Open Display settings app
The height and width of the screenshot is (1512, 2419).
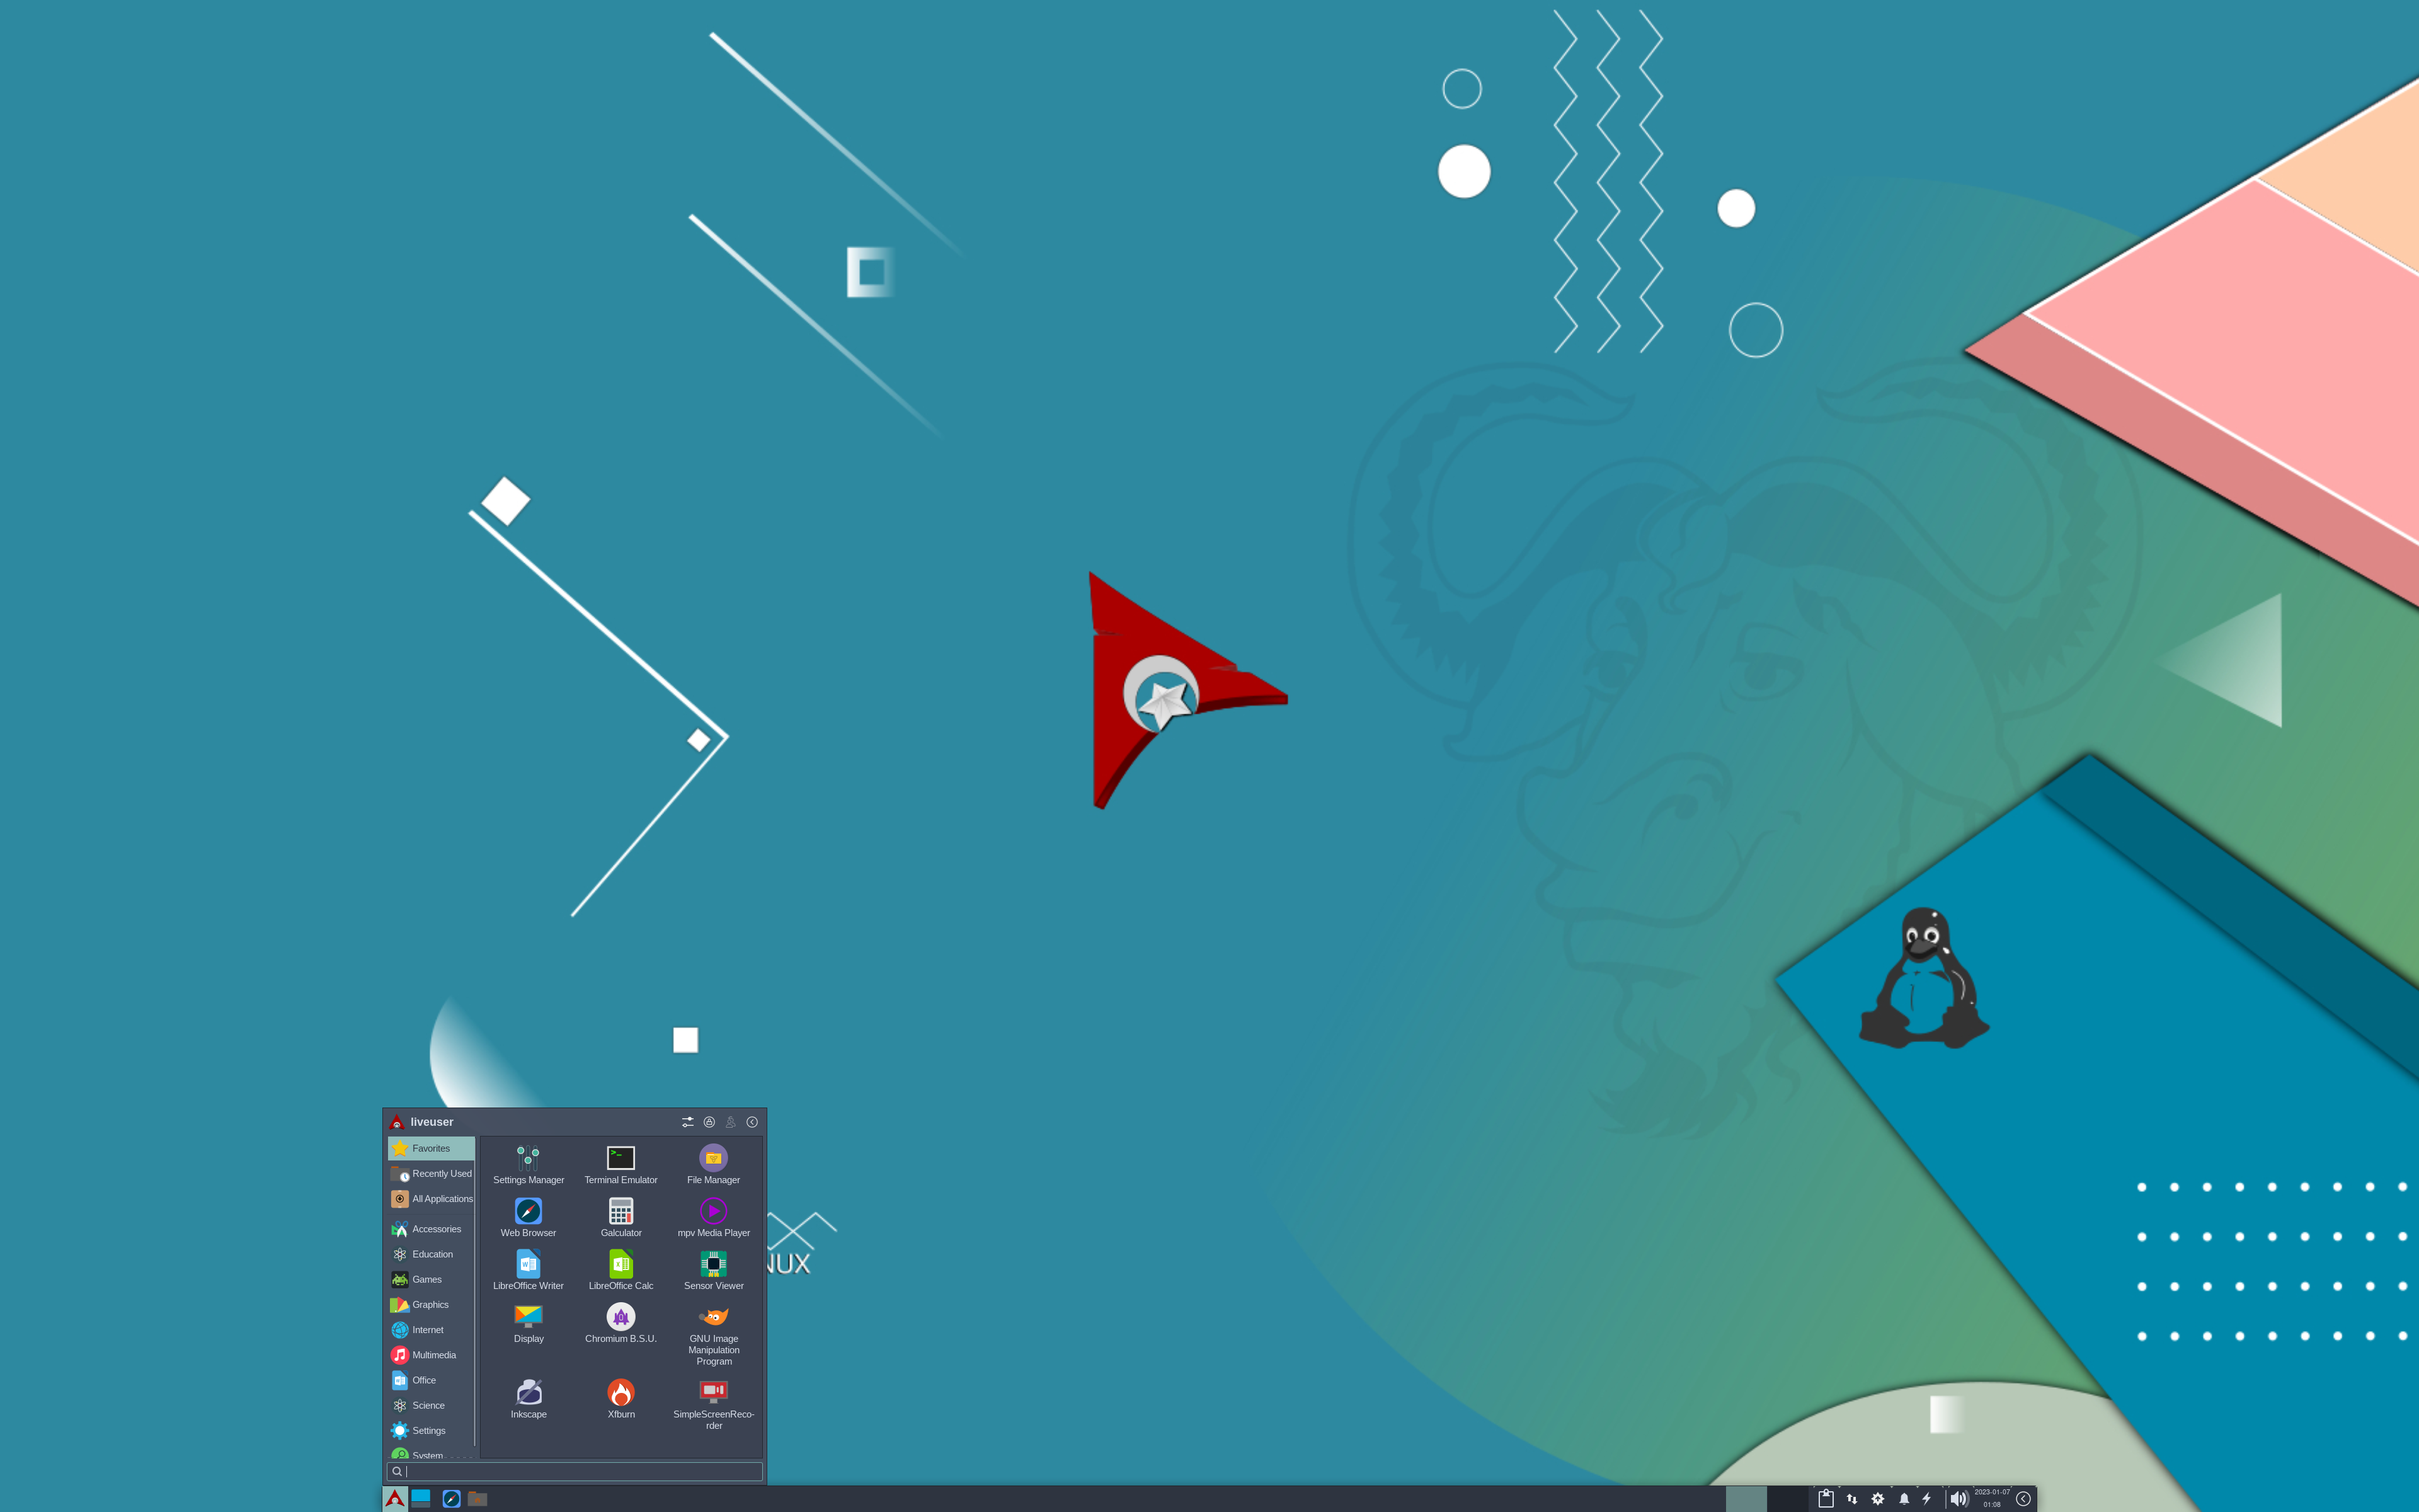point(528,1324)
